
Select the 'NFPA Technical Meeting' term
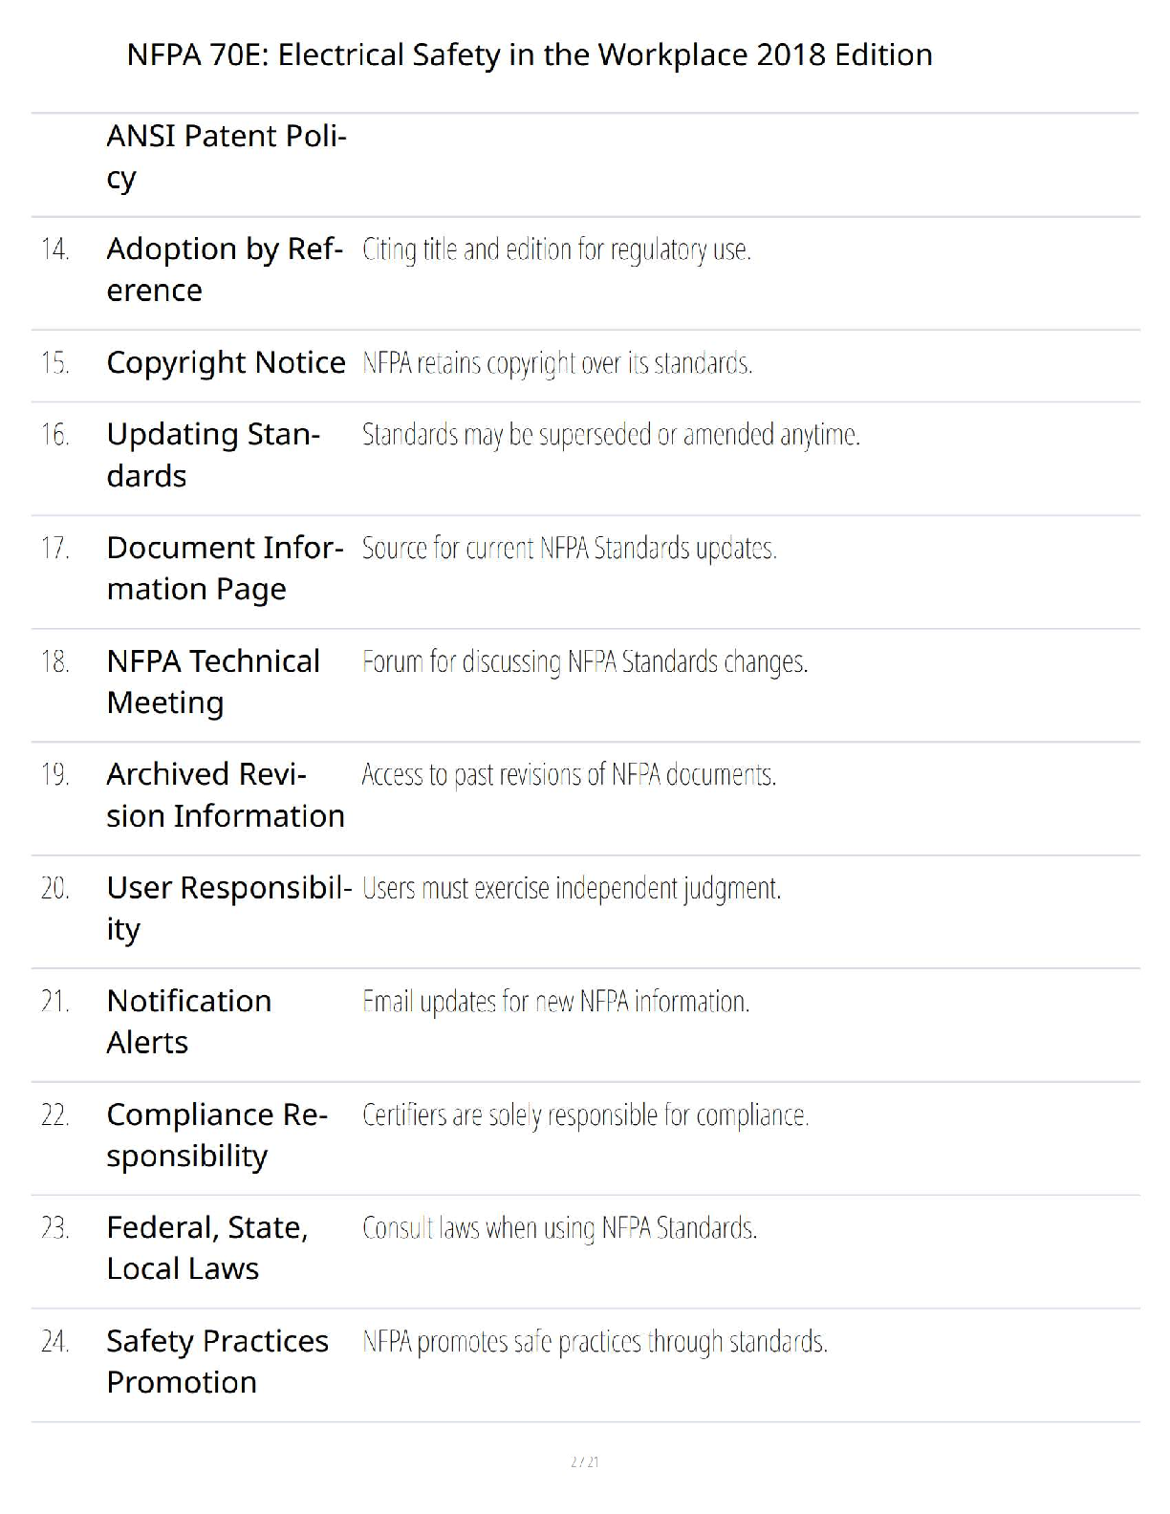[x=212, y=681]
